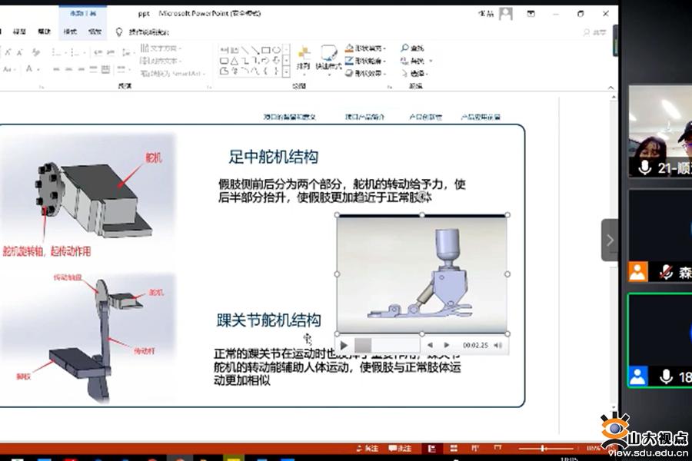The width and height of the screenshot is (692, 461).
Task: Play the embedded prosthetic foot video
Action: [x=344, y=345]
